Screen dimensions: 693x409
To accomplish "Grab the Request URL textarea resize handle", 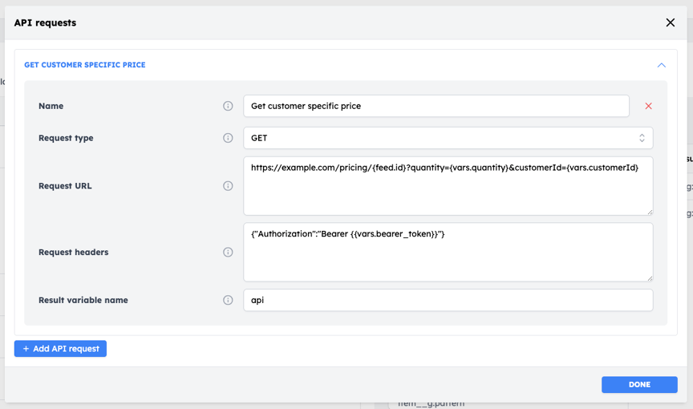I will tap(650, 212).
